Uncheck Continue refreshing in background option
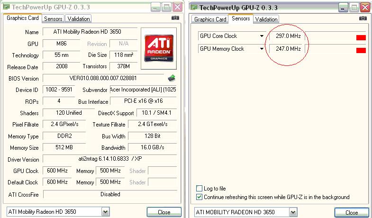This screenshot has height=218, width=372. pos(199,197)
